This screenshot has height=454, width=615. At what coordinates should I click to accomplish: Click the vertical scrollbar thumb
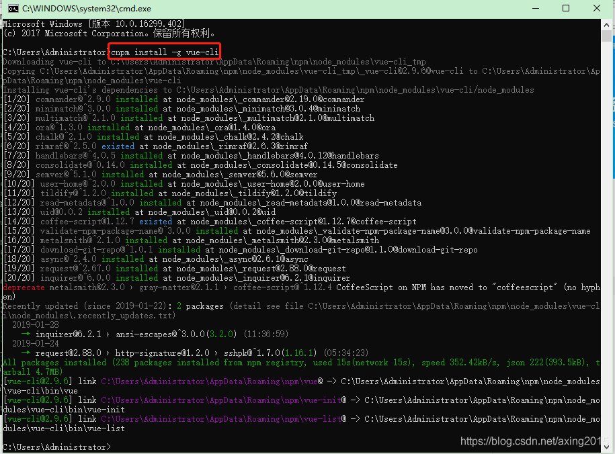tap(607, 36)
